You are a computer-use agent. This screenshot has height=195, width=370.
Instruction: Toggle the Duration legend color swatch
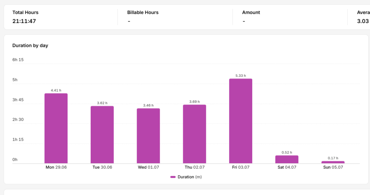[173, 177]
